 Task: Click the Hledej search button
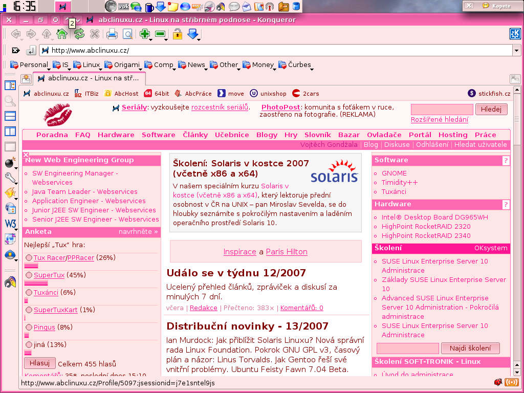coord(491,110)
